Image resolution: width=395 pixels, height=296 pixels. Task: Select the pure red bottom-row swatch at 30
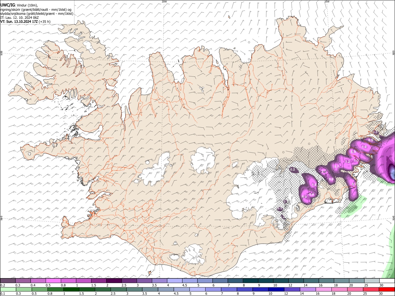387,290
